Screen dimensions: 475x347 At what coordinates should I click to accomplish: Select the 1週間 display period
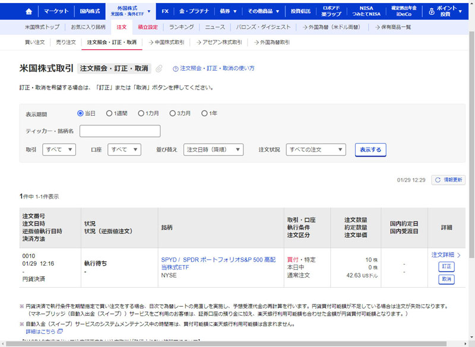click(109, 113)
